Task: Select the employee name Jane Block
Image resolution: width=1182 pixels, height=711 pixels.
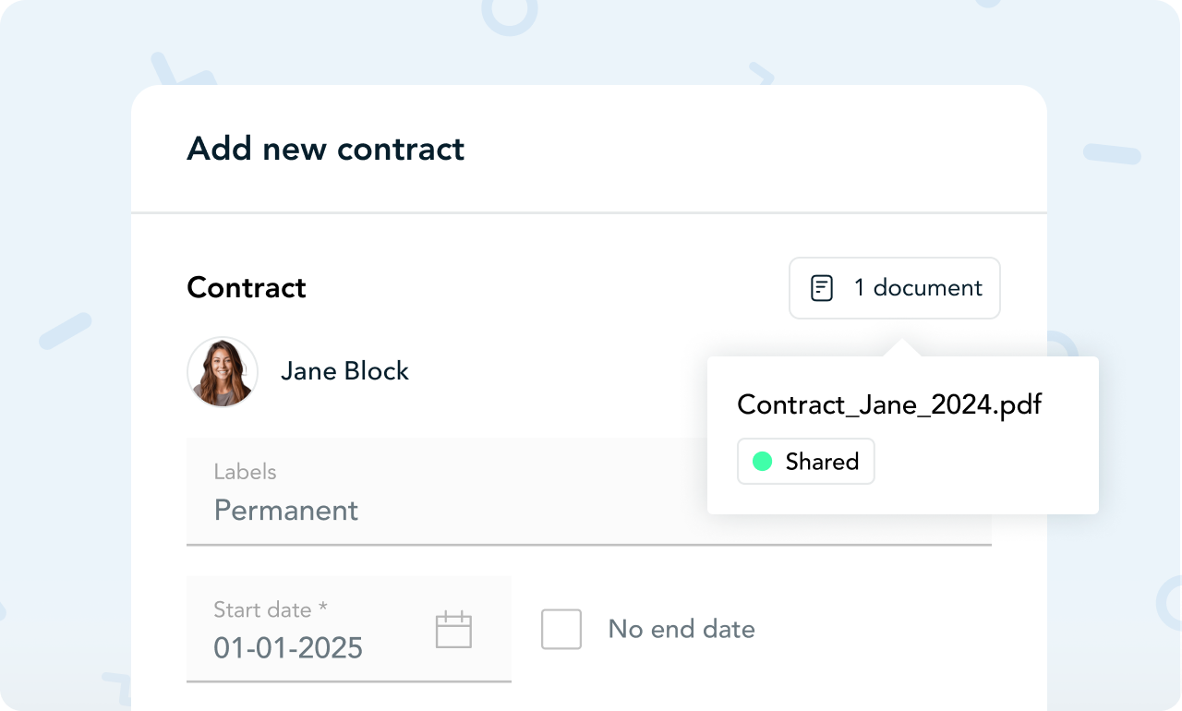Action: [344, 371]
